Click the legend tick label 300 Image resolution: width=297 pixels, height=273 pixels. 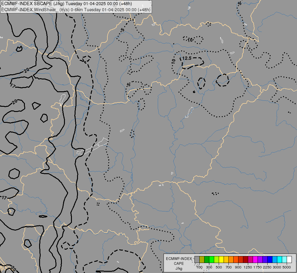click(209, 267)
